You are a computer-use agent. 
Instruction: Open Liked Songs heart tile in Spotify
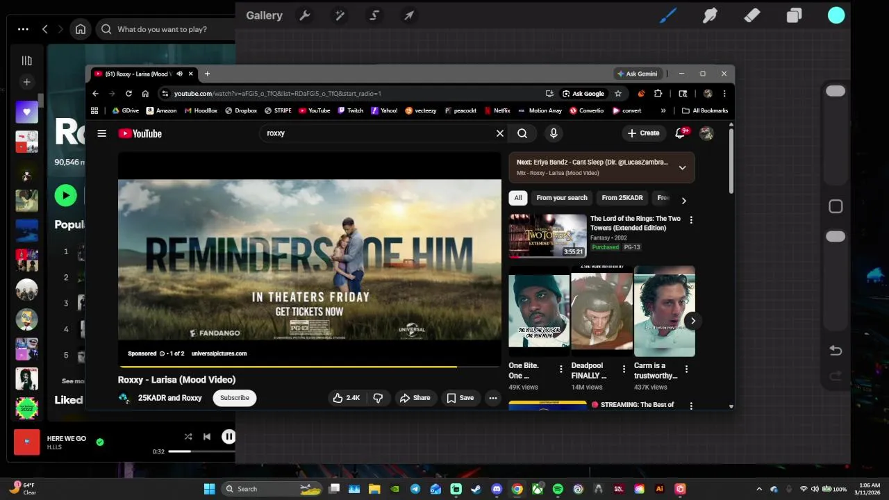click(x=26, y=112)
